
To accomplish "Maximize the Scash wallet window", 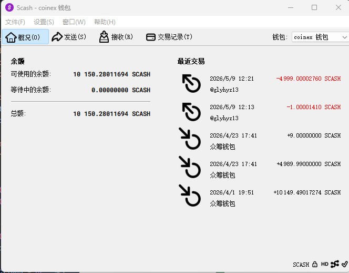I will tap(314, 7).
